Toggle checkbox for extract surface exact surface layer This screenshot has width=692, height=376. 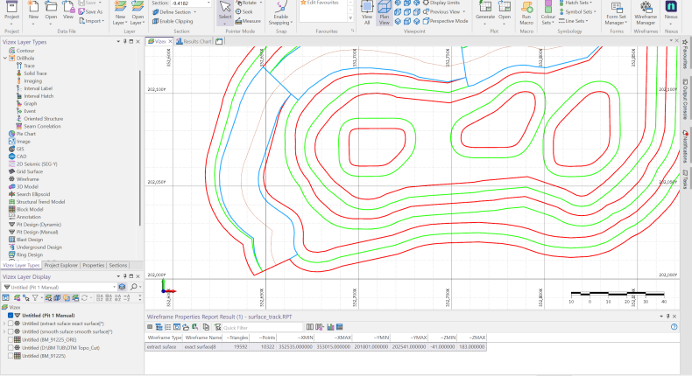(11, 324)
